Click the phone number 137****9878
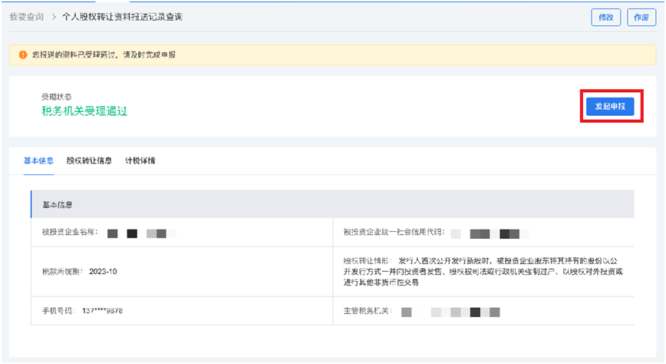The image size is (666, 364). (x=112, y=312)
